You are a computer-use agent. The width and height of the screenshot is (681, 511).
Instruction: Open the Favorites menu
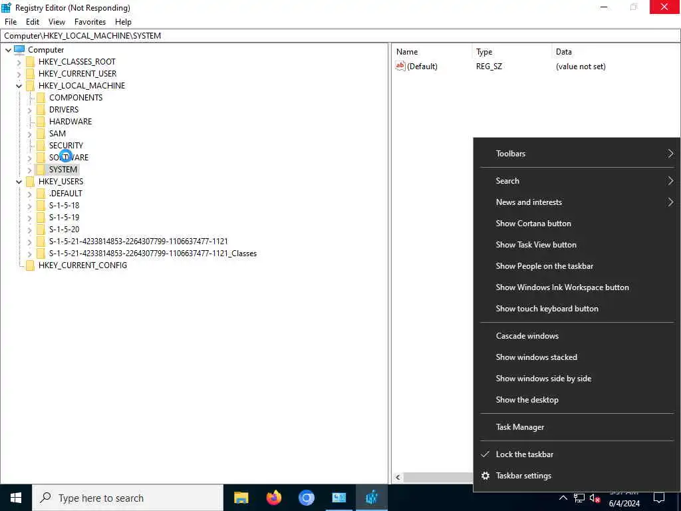(90, 22)
